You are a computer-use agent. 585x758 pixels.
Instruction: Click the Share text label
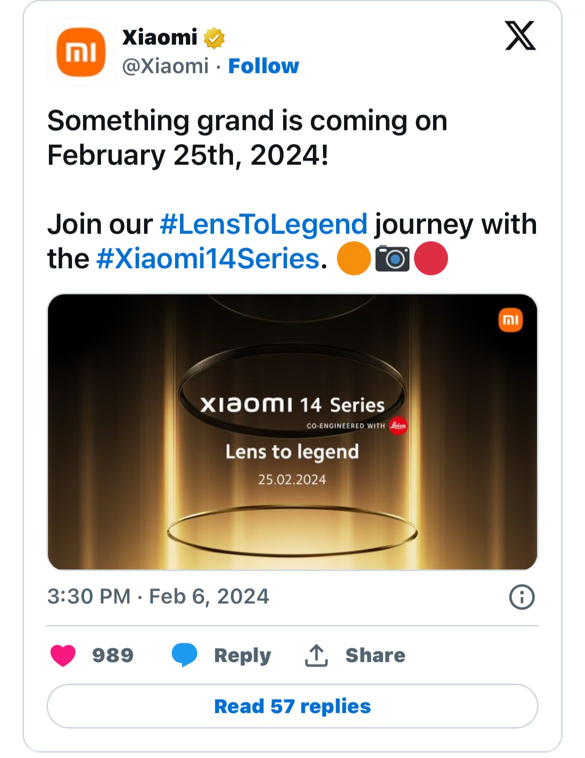(x=375, y=655)
